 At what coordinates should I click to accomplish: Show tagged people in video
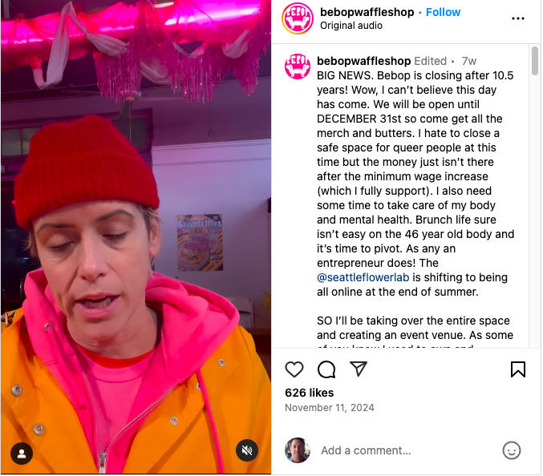22,454
